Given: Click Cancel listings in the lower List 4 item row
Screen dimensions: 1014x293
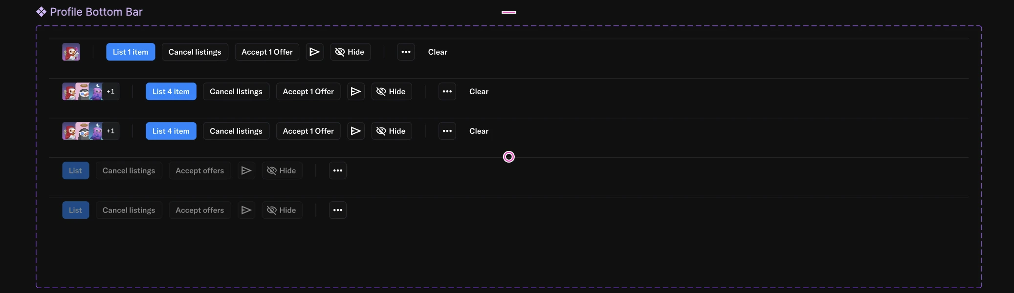Looking at the screenshot, I should coord(236,131).
